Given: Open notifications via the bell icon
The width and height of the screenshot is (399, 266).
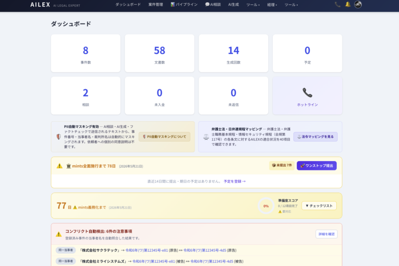Looking at the screenshot, I should coord(348,5).
